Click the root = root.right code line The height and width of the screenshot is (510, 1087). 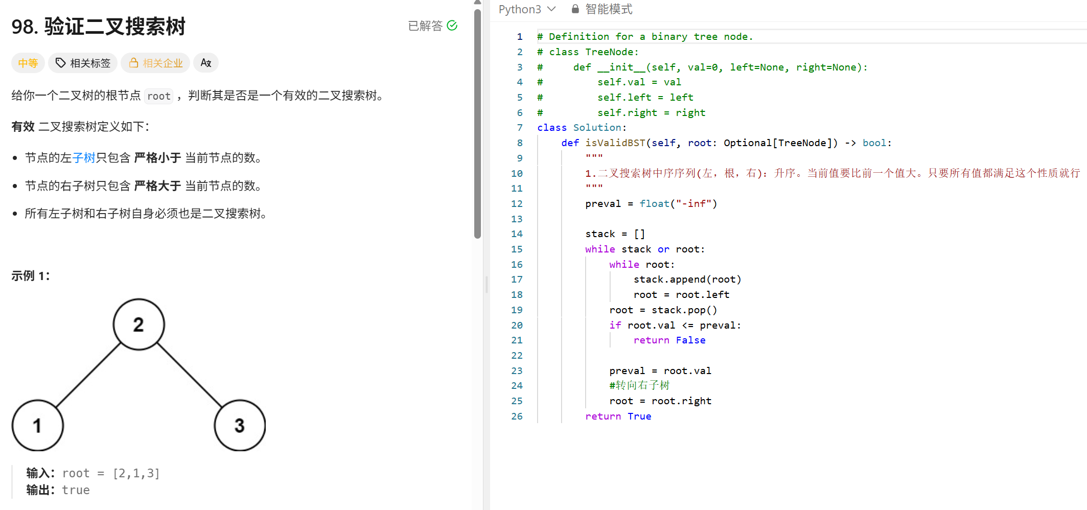pyautogui.click(x=660, y=401)
